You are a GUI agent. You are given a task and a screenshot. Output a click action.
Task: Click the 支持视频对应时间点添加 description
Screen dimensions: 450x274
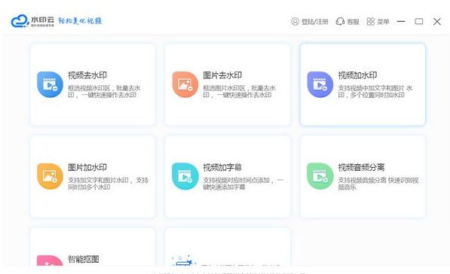click(243, 184)
